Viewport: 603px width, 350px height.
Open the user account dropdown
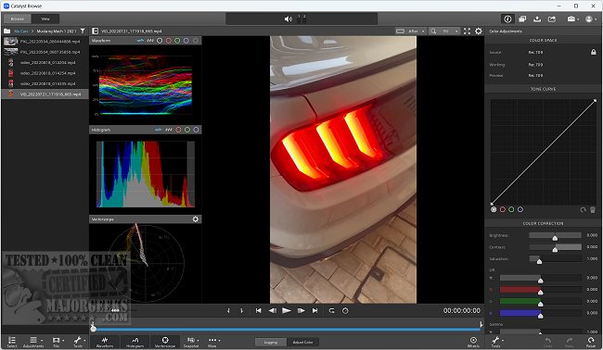click(590, 19)
